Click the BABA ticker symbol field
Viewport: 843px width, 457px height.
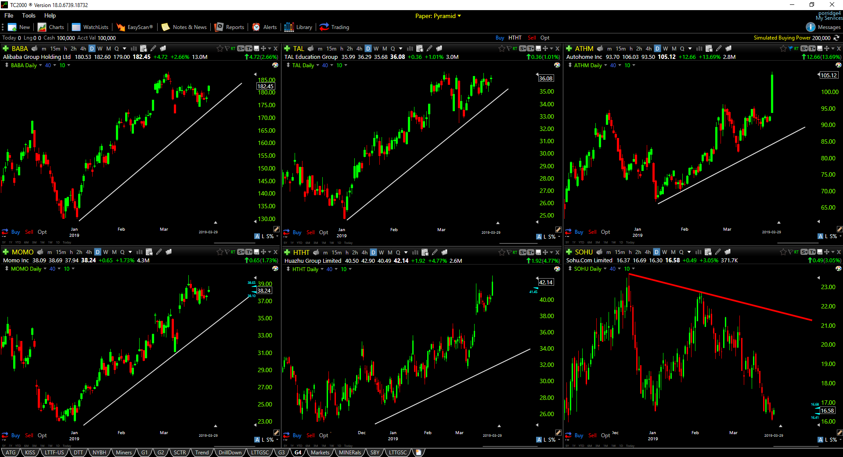pyautogui.click(x=20, y=48)
